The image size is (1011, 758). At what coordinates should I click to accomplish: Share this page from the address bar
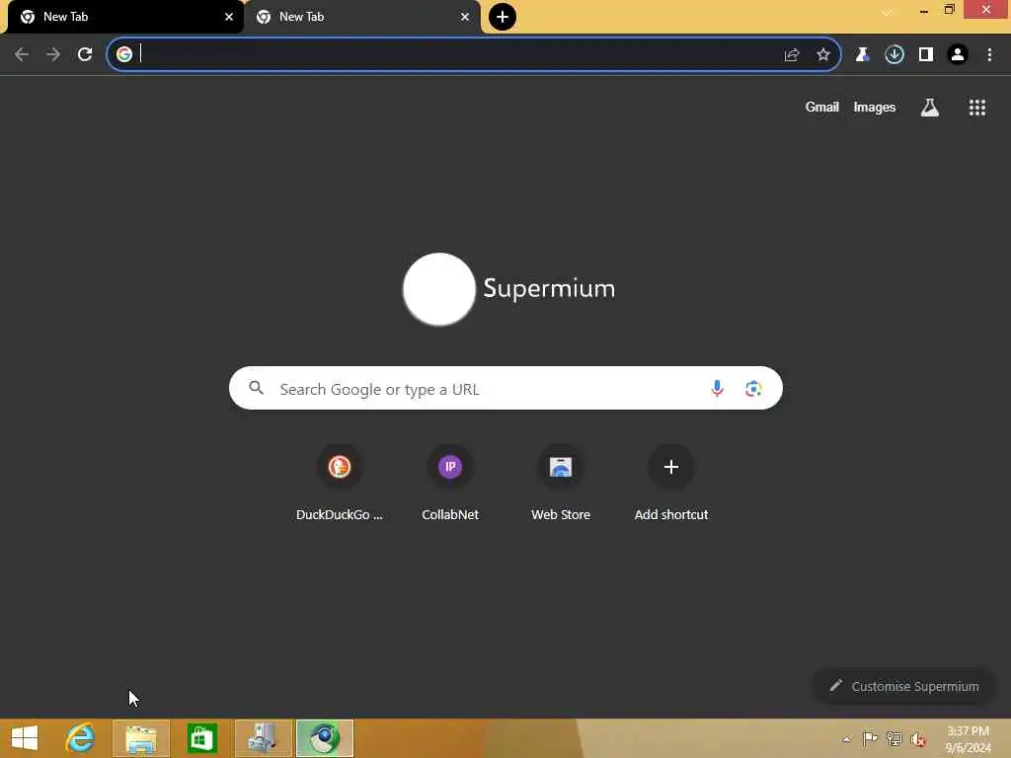[792, 55]
